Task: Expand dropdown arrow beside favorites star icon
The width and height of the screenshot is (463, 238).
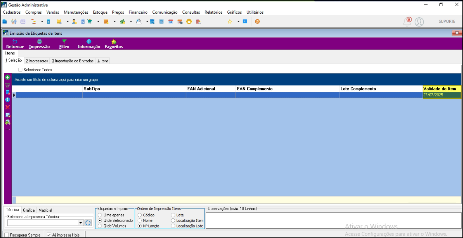Action: [238, 22]
